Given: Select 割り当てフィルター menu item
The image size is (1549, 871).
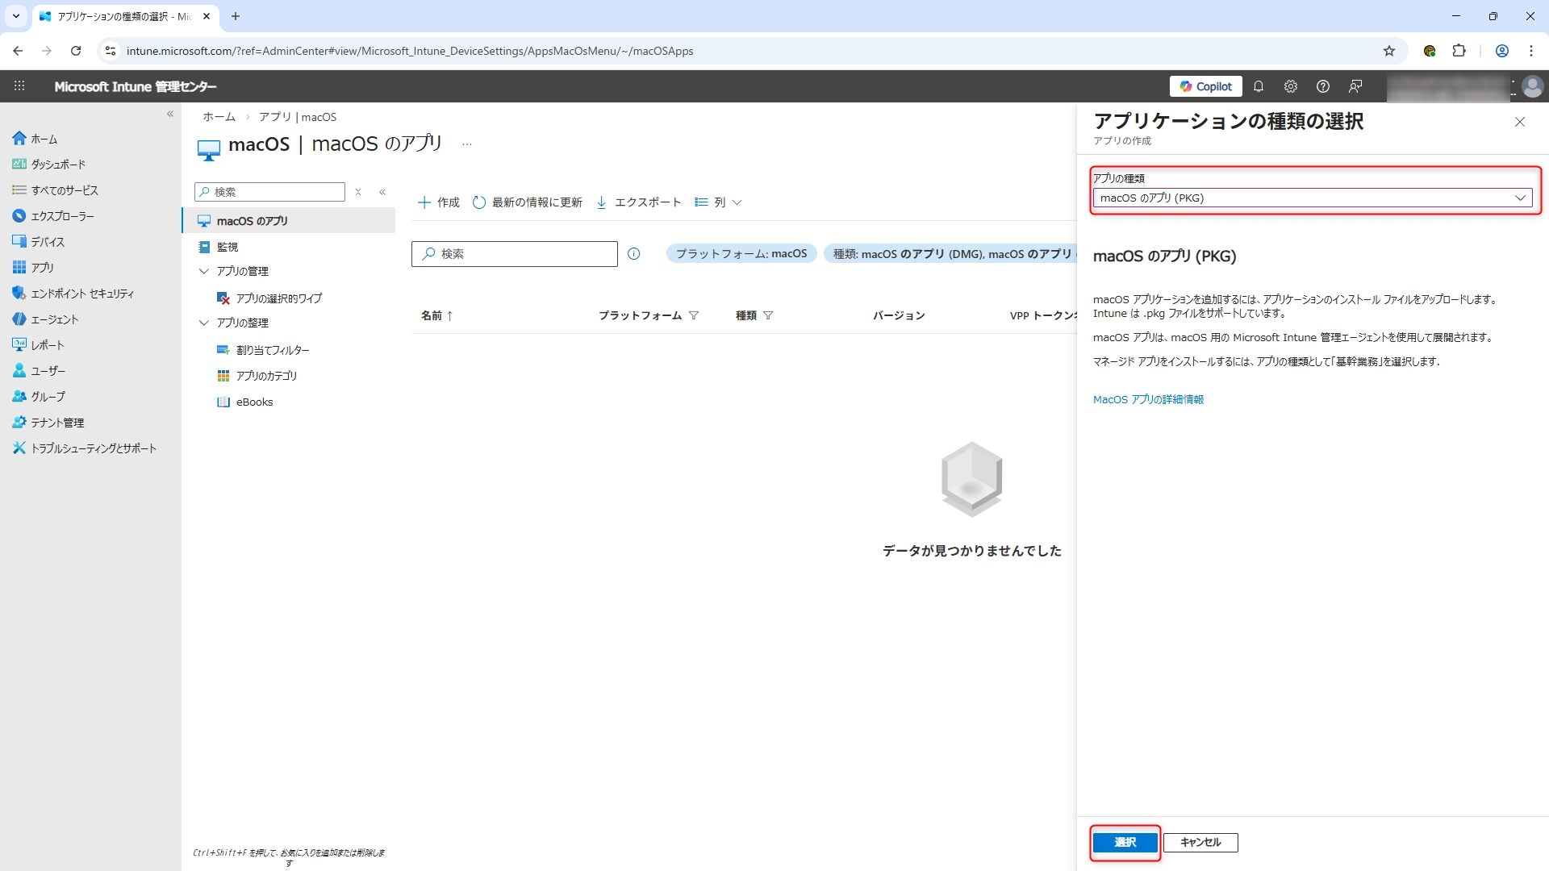Looking at the screenshot, I should [273, 350].
